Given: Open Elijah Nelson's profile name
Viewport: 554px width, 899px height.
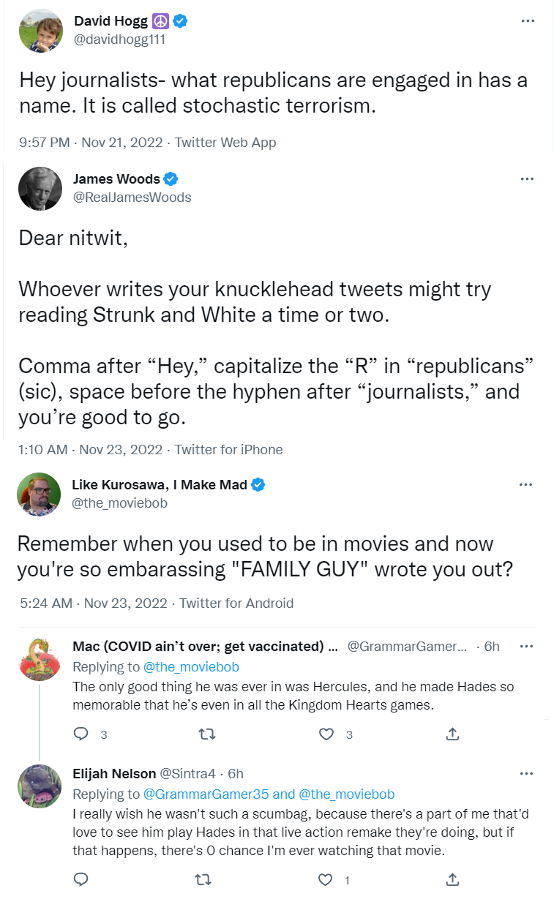Looking at the screenshot, I should [114, 774].
